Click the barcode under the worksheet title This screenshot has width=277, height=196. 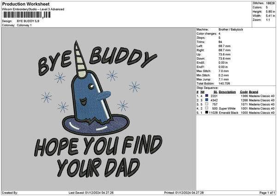click(27, 15)
